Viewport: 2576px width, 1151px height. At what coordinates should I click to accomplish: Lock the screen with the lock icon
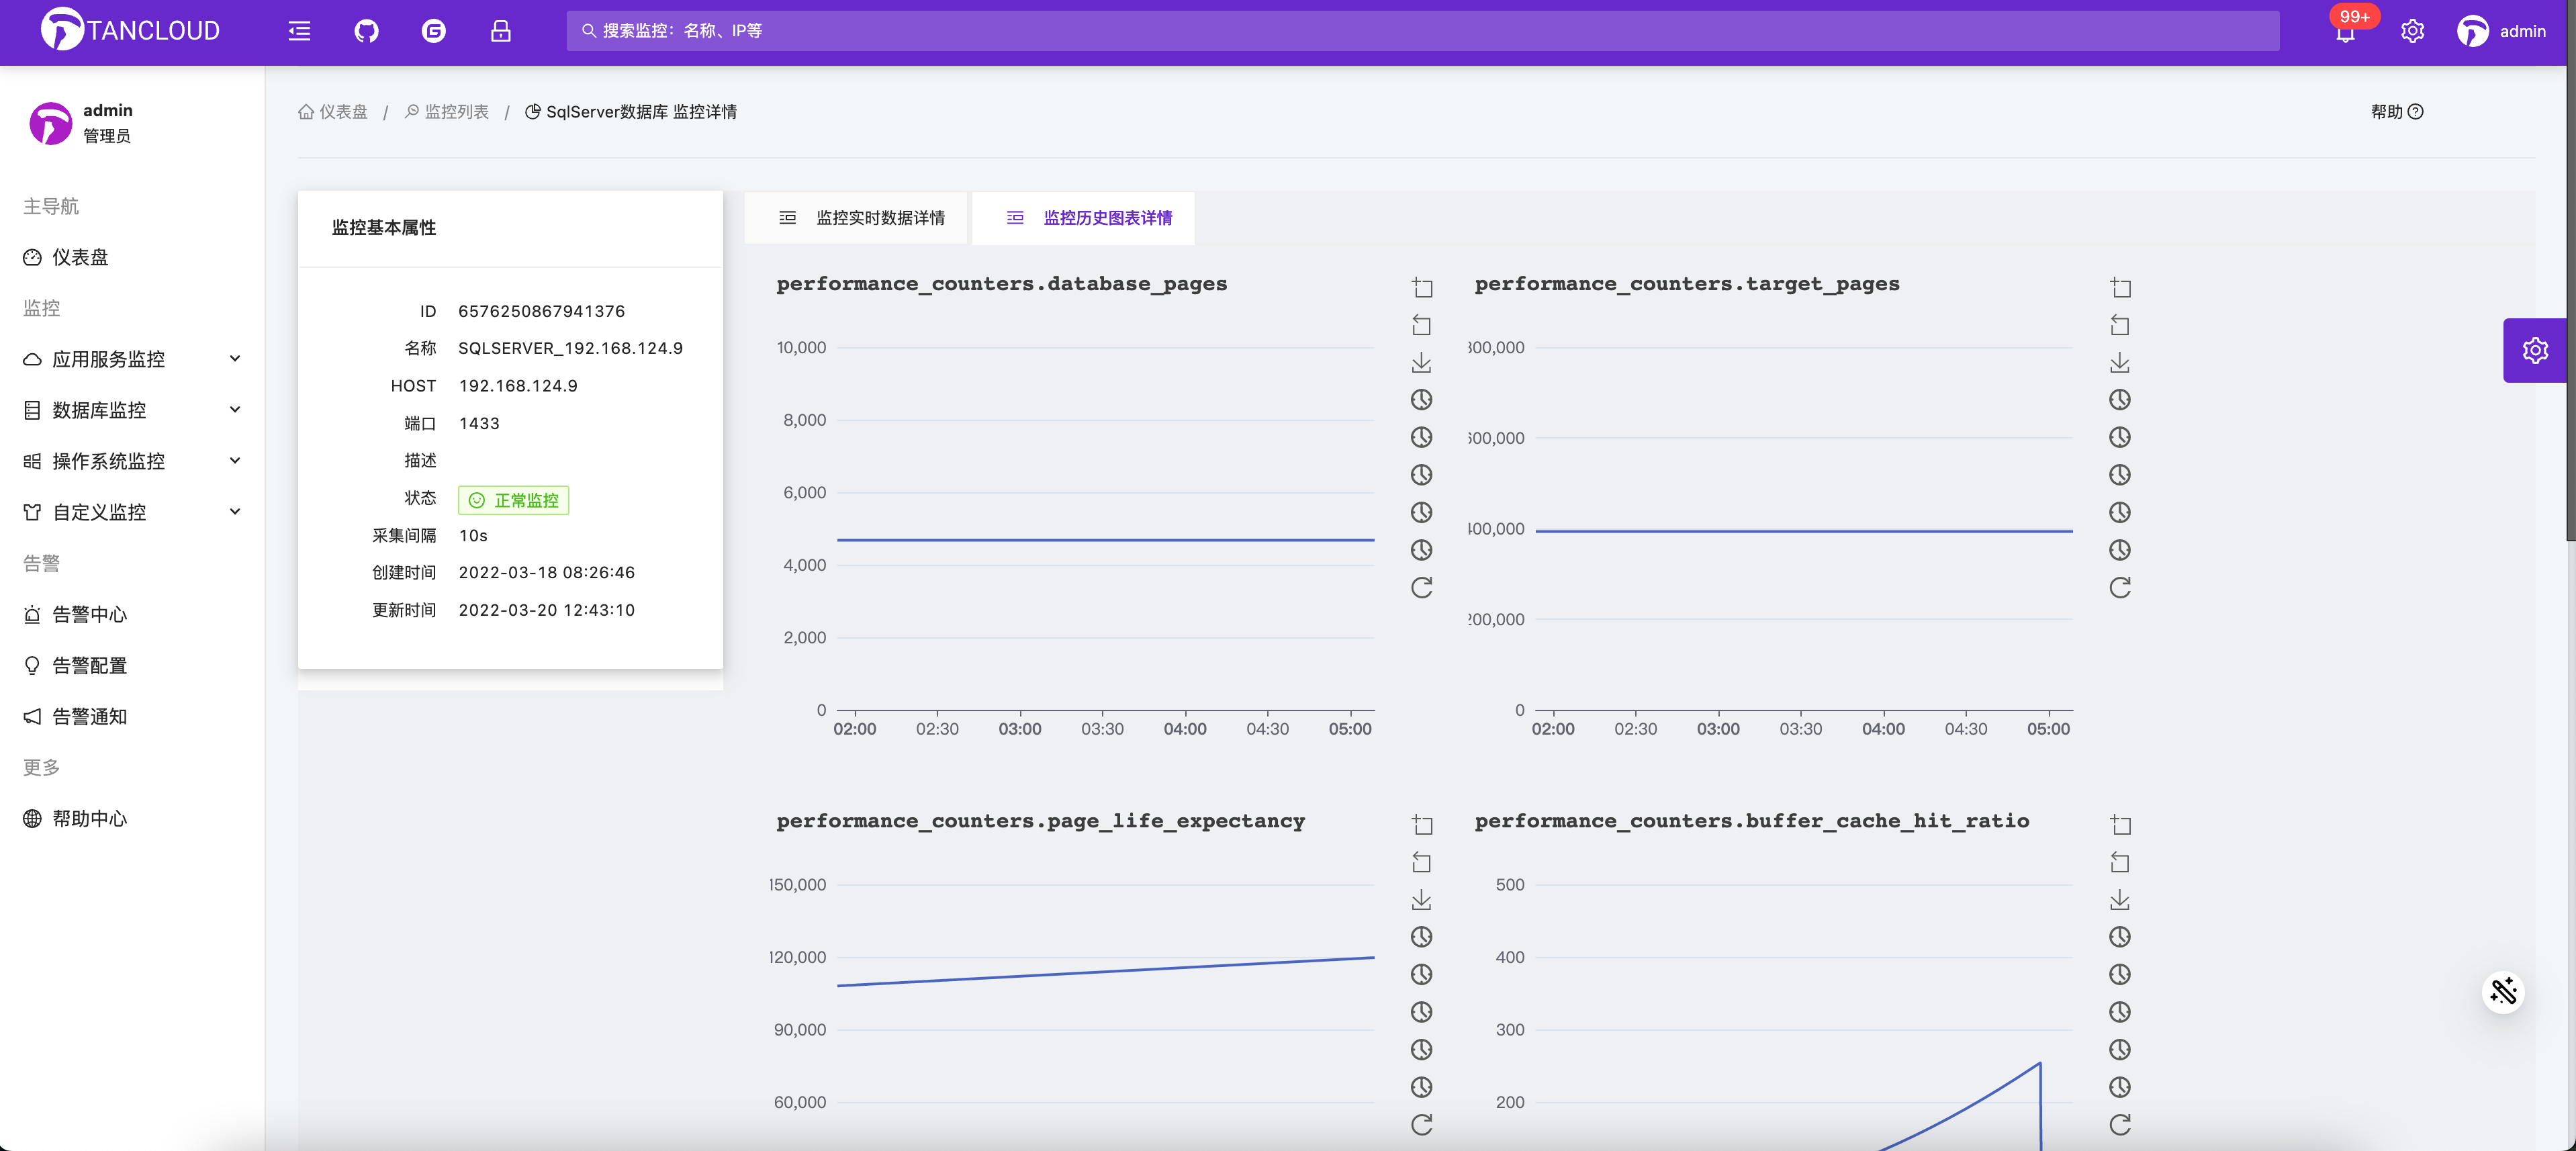click(x=500, y=31)
